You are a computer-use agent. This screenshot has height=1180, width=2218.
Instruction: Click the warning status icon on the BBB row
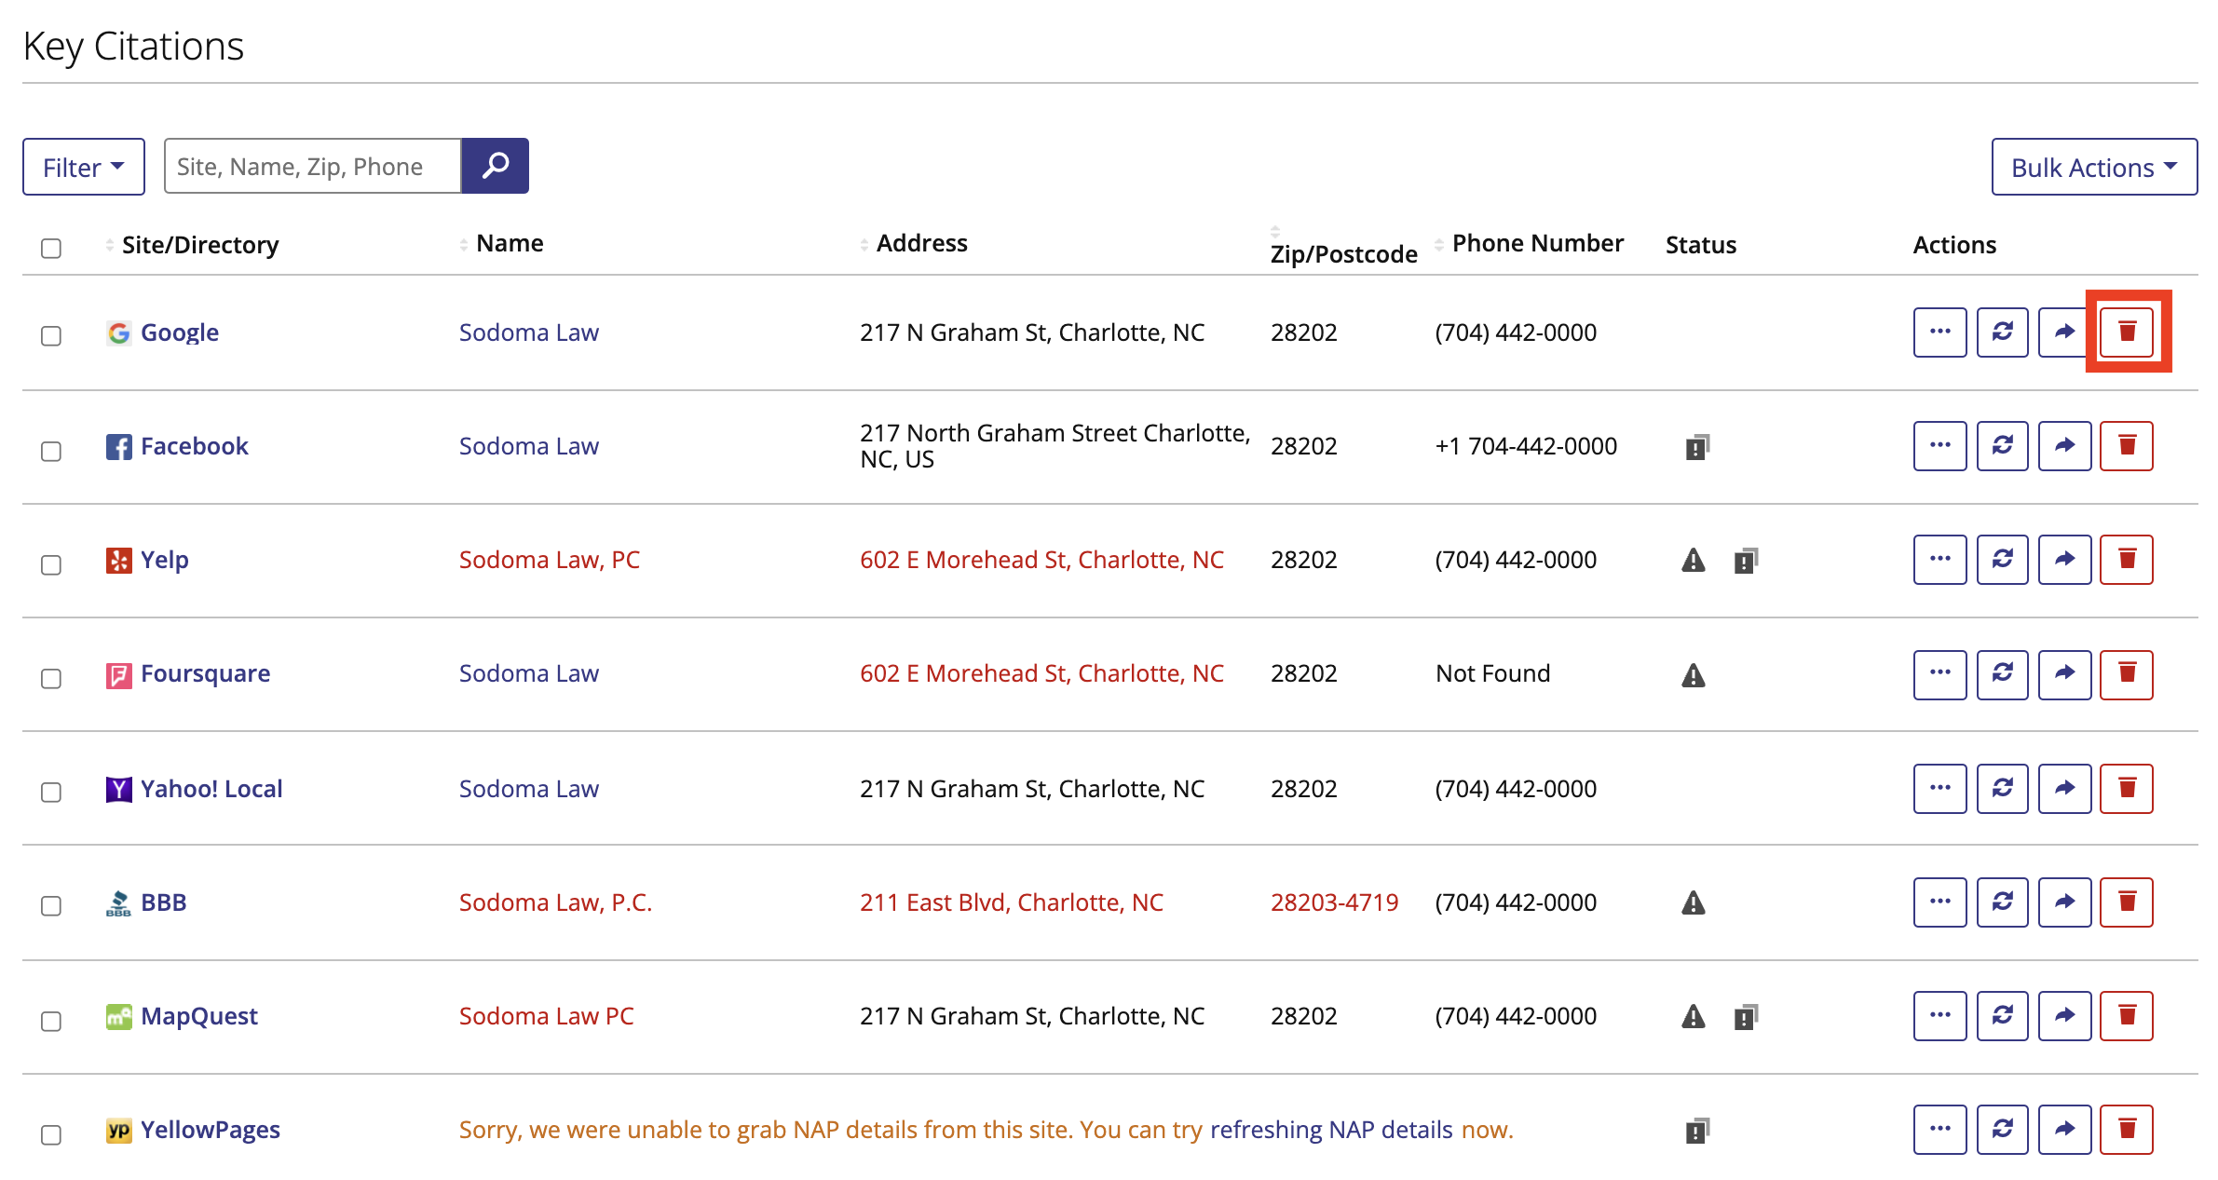1693,902
